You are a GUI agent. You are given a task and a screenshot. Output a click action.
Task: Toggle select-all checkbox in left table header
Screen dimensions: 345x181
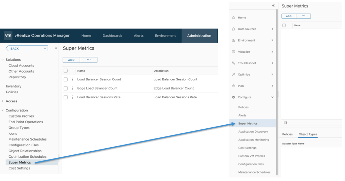pos(66,71)
